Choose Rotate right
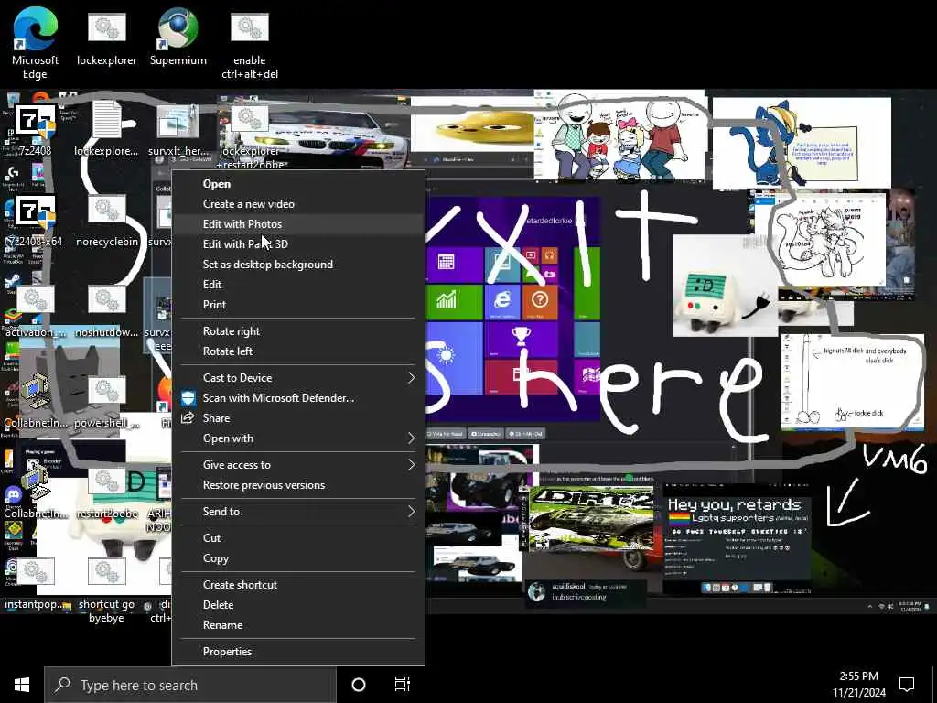 [297, 331]
